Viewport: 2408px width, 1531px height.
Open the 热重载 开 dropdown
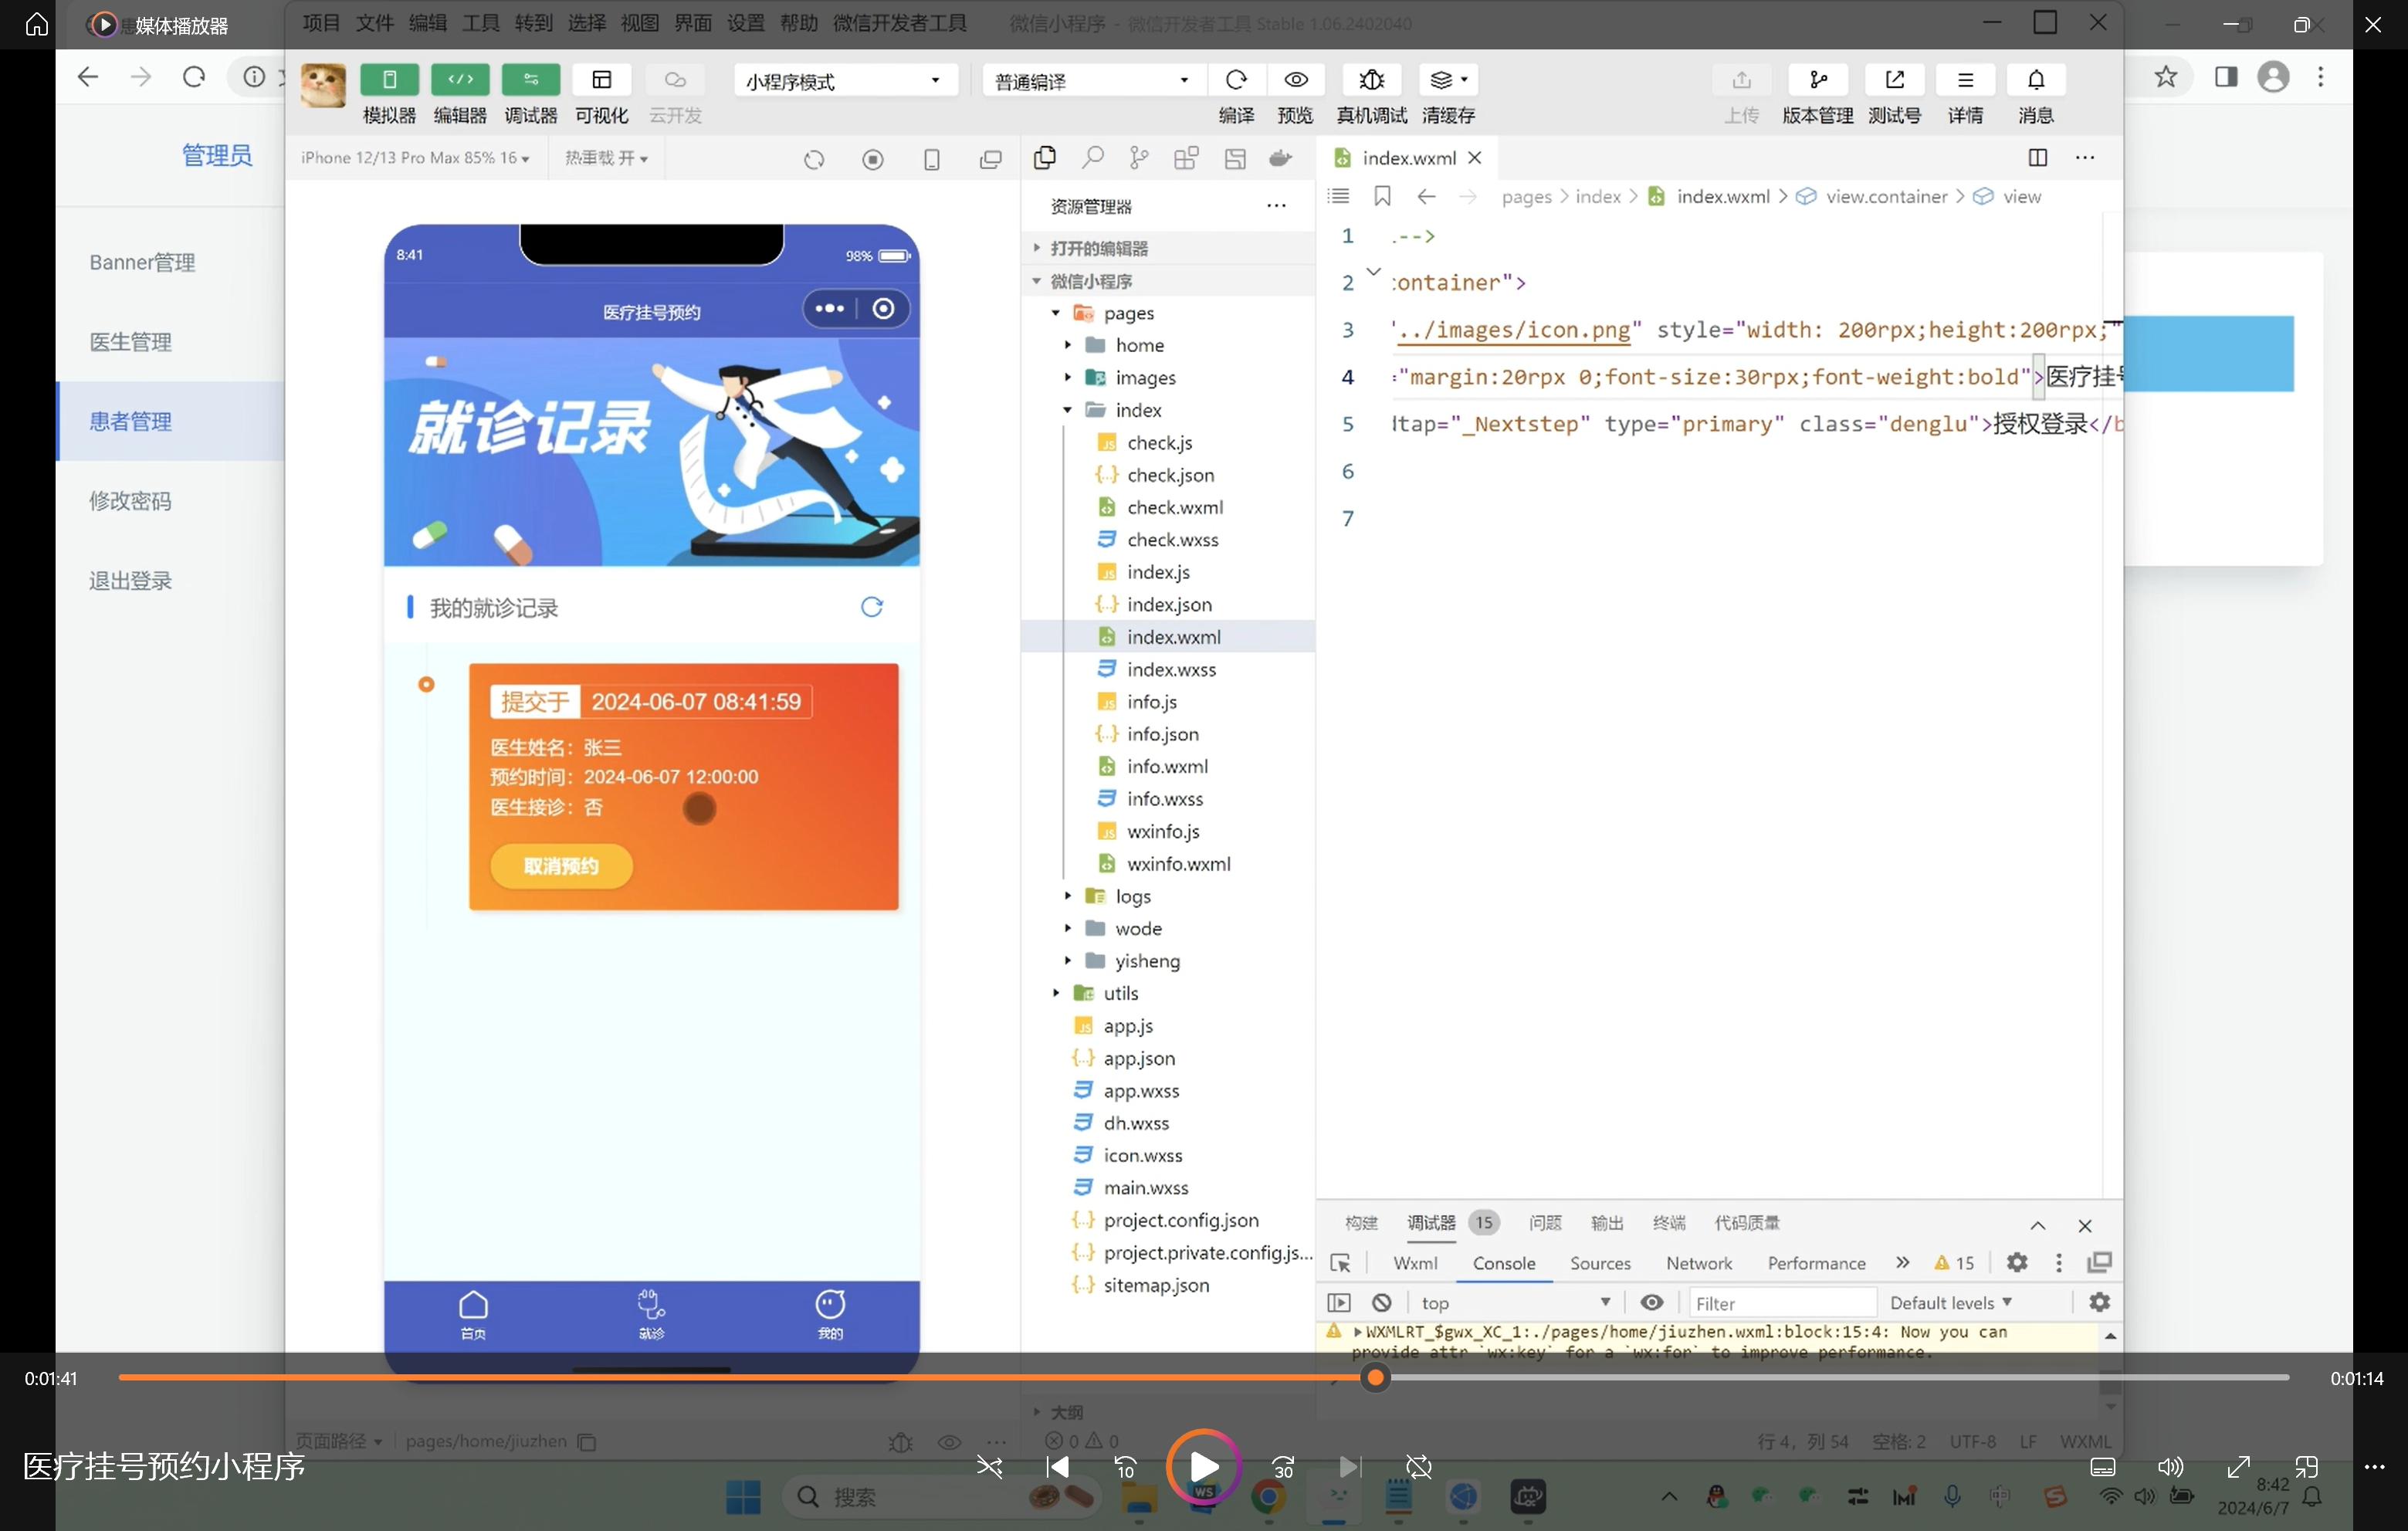[x=607, y=158]
